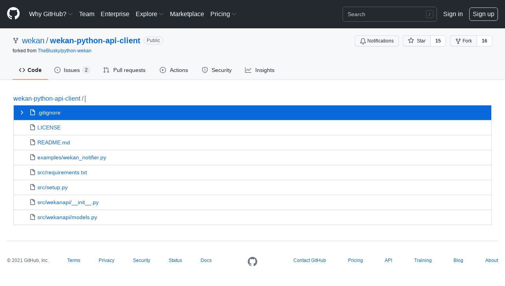Image resolution: width=505 pixels, height=286 pixels.
Task: Open the Training footer link
Action: pos(423,260)
